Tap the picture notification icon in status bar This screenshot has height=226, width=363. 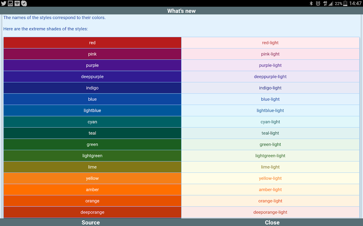(x=10, y=3)
